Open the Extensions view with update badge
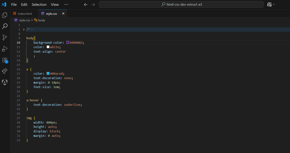Image resolution: width=290 pixels, height=153 pixels. [x=5, y=60]
